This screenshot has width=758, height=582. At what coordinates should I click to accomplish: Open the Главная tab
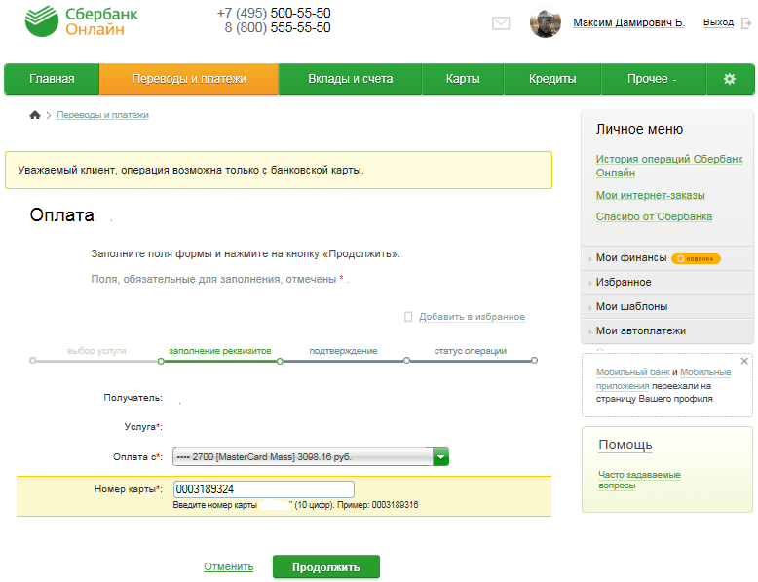(x=52, y=79)
